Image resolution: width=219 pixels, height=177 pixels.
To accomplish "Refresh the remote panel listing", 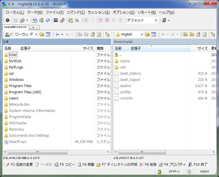I will point(205,34).
